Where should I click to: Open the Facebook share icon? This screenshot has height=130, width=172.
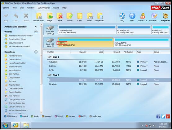[x=158, y=116]
